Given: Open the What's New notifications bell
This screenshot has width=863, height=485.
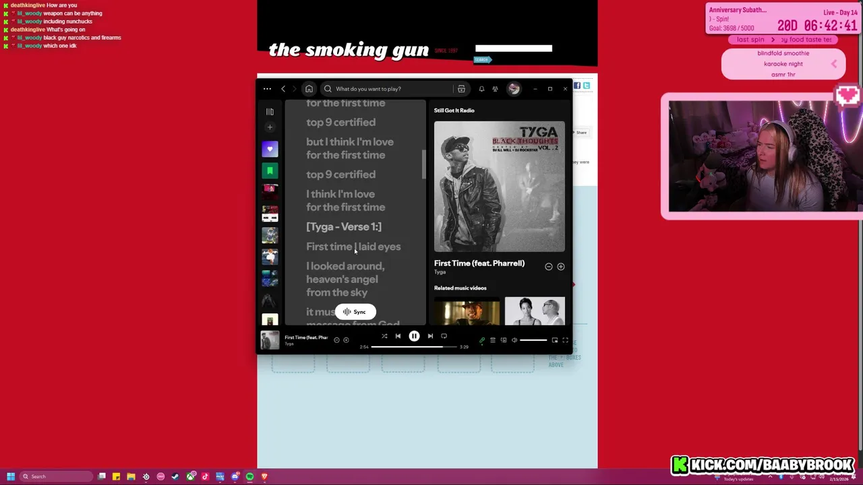Looking at the screenshot, I should (481, 89).
